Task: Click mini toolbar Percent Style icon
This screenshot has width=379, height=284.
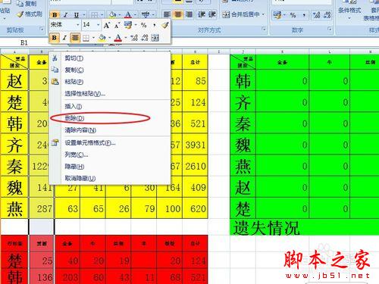Action: click(x=143, y=25)
